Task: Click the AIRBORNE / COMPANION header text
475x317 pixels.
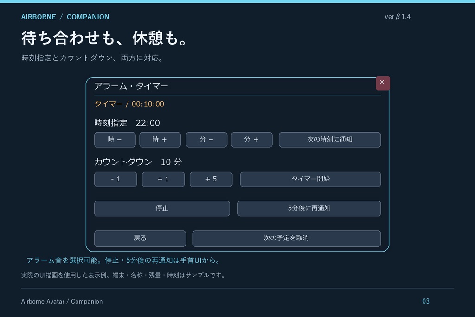Action: 65,17
